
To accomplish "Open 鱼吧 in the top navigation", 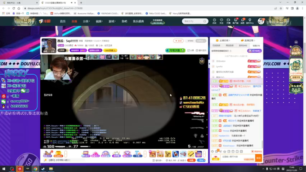I will (124, 21).
